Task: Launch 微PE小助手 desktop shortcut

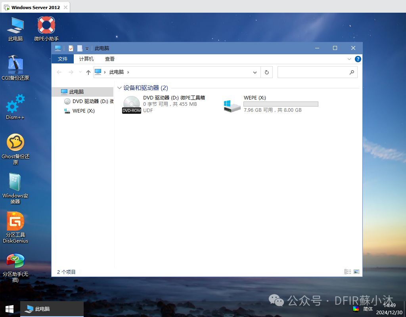Action: point(46,29)
